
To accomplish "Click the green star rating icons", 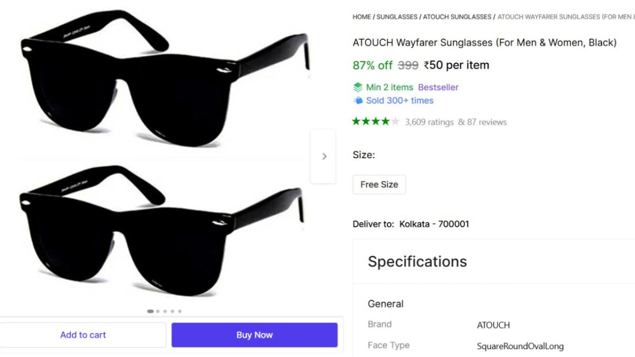I will (x=375, y=122).
